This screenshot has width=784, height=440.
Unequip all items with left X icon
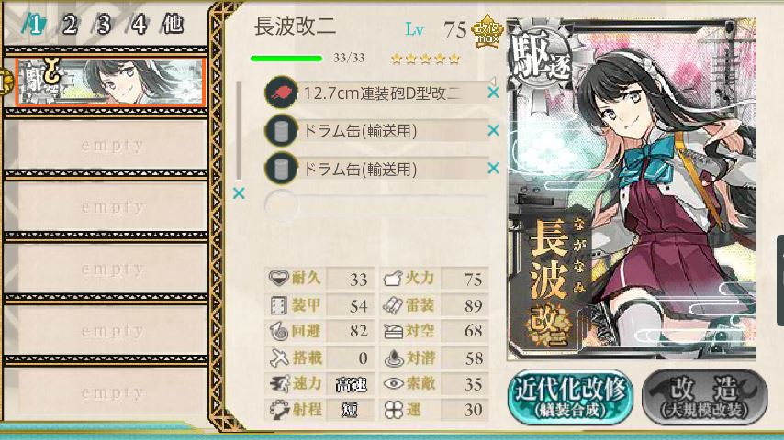[x=239, y=193]
